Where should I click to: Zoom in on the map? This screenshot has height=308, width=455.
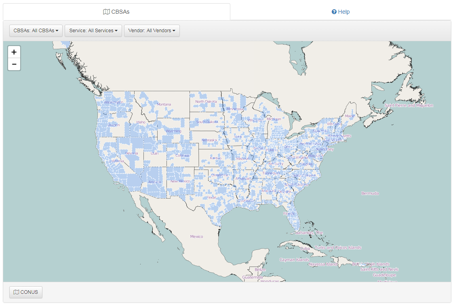[14, 52]
